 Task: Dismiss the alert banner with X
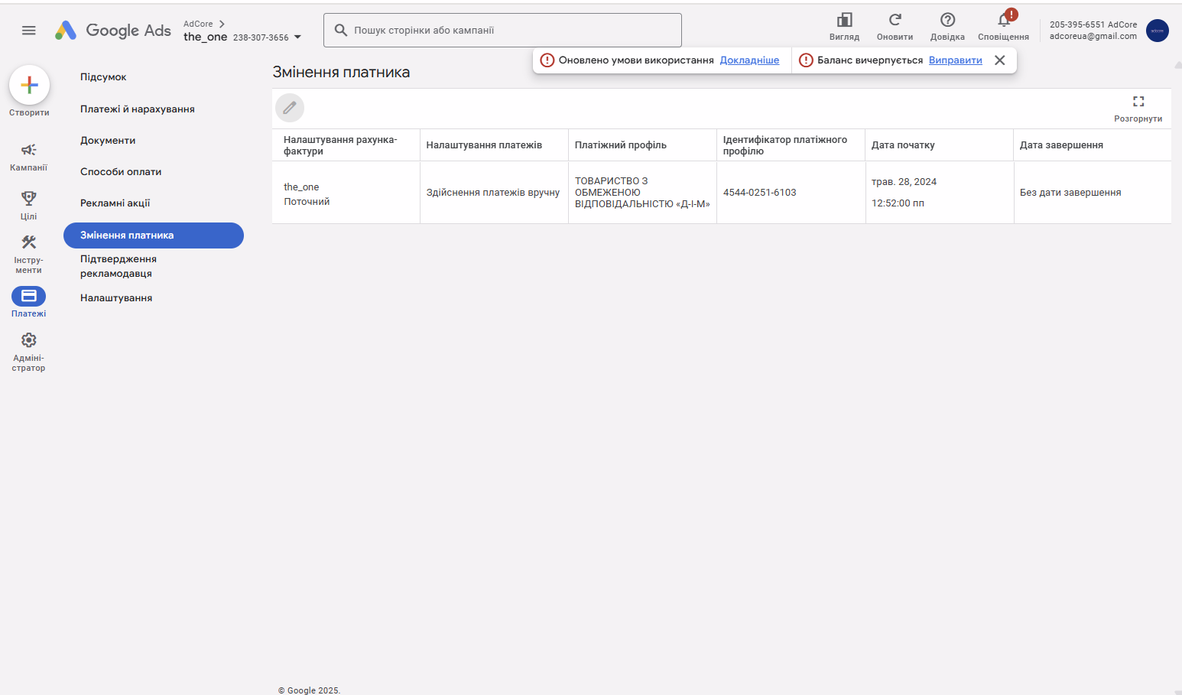(999, 60)
